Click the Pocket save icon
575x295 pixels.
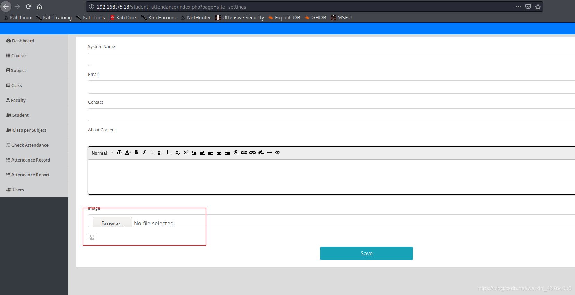pyautogui.click(x=528, y=7)
